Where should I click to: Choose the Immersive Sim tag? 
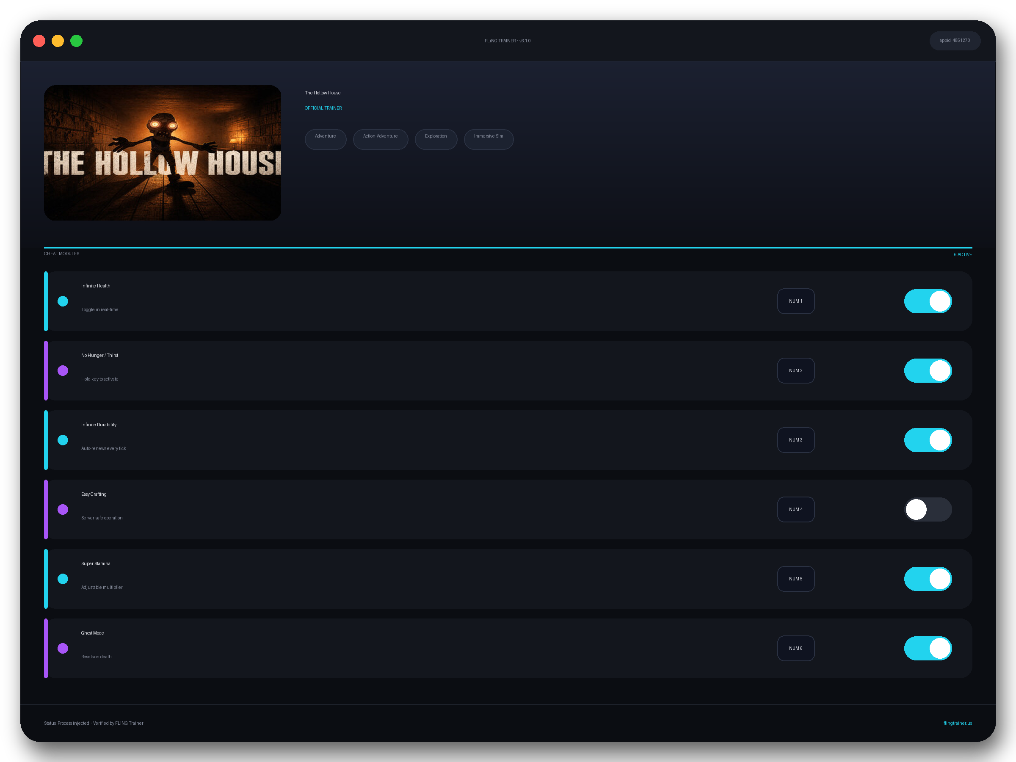[x=488, y=139]
